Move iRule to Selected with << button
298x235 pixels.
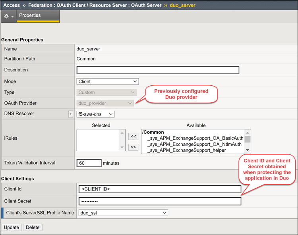tap(133, 136)
